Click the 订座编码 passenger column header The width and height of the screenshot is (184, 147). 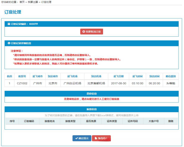(x=29, y=121)
